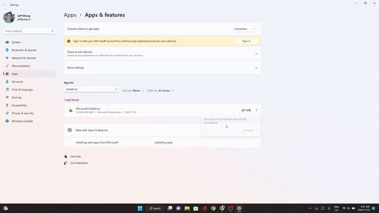Click the microphone icon in the system tray
Viewport: 379px width, 213px height.
pyautogui.click(x=329, y=208)
